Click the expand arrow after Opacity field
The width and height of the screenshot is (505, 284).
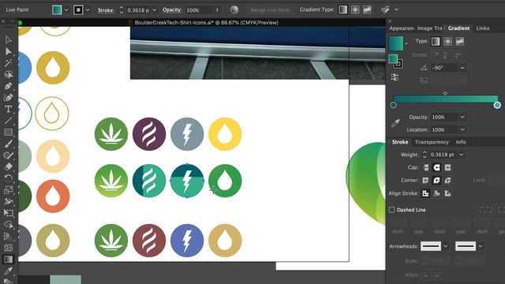point(217,10)
